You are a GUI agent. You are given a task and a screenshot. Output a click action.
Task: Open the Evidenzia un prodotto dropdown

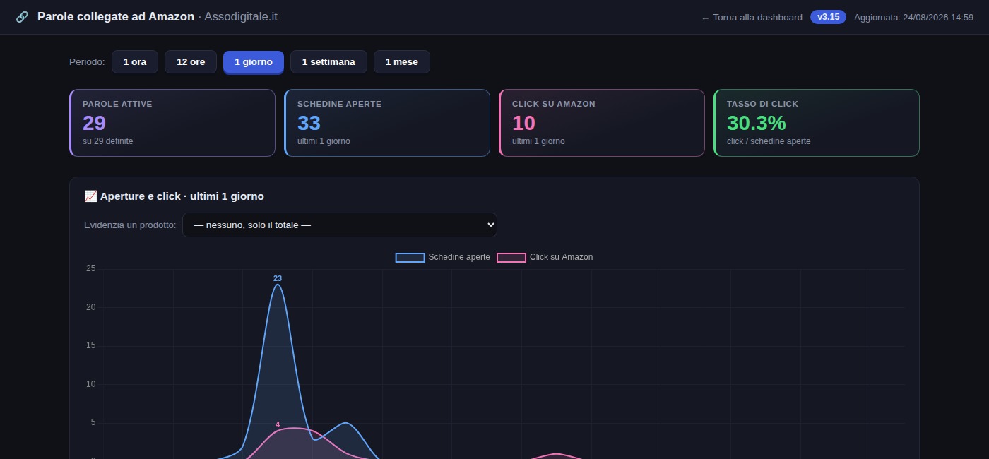click(340, 225)
